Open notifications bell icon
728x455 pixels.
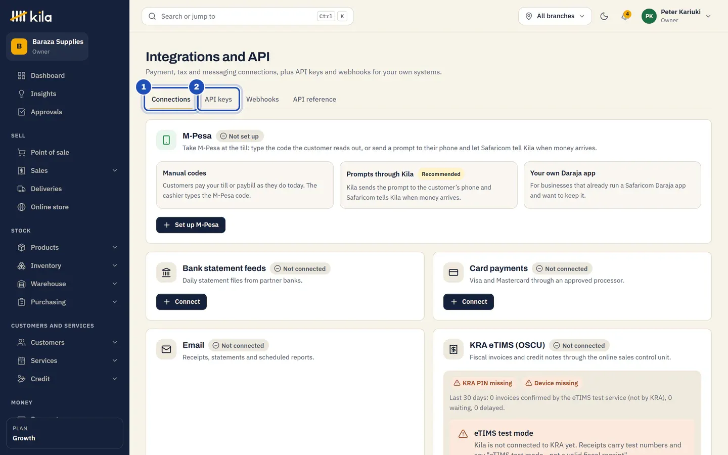625,16
